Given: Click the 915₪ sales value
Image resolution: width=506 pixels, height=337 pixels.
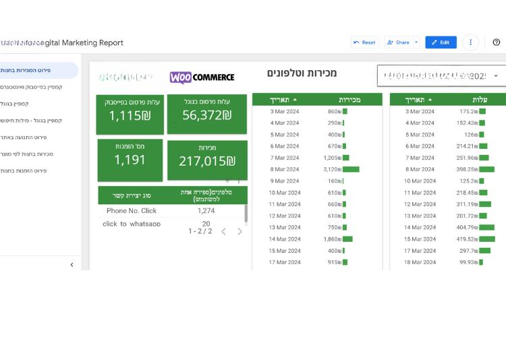Looking at the screenshot, I should pyautogui.click(x=335, y=262).
